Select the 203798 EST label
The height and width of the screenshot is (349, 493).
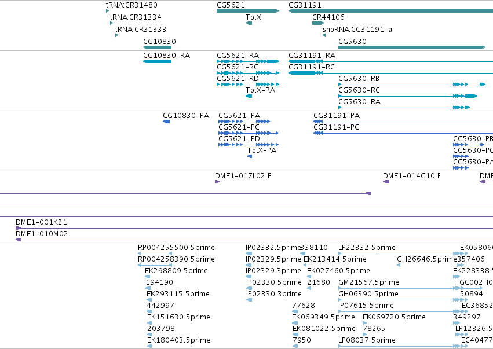click(x=160, y=329)
